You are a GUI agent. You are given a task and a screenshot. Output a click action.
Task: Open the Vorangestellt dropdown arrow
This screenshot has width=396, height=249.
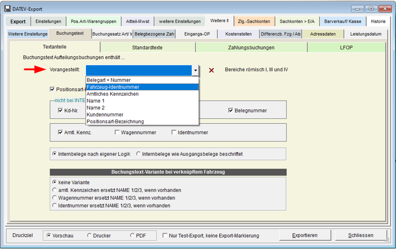pyautogui.click(x=196, y=71)
